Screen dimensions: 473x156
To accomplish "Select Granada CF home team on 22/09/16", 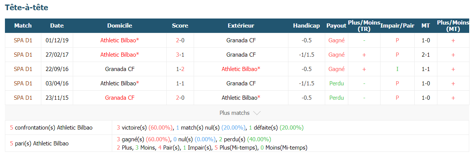I will 120,69.
